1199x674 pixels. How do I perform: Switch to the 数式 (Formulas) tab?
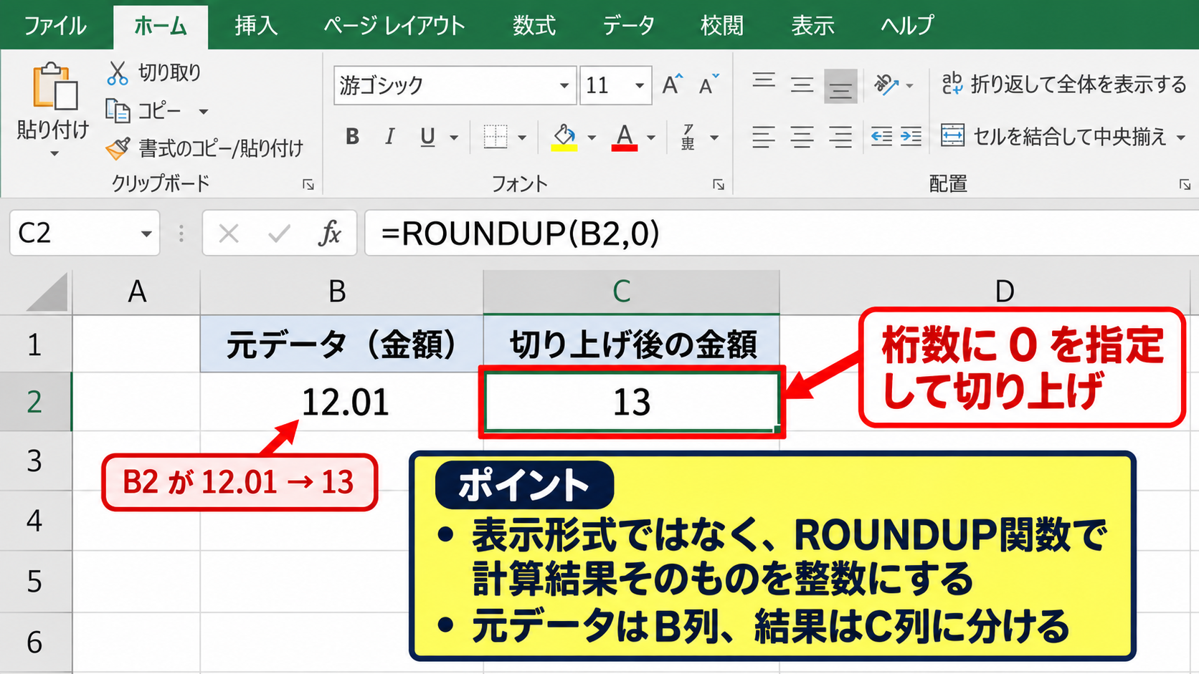point(534,26)
